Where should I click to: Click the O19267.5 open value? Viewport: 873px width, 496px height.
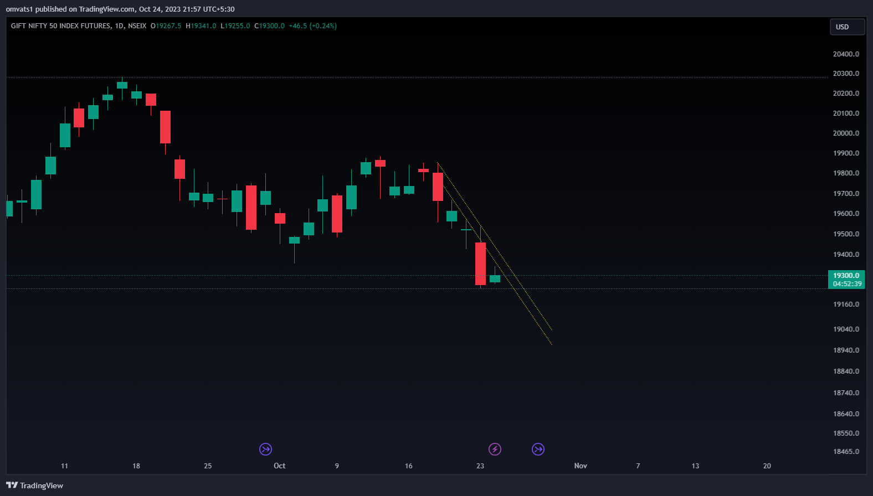166,26
